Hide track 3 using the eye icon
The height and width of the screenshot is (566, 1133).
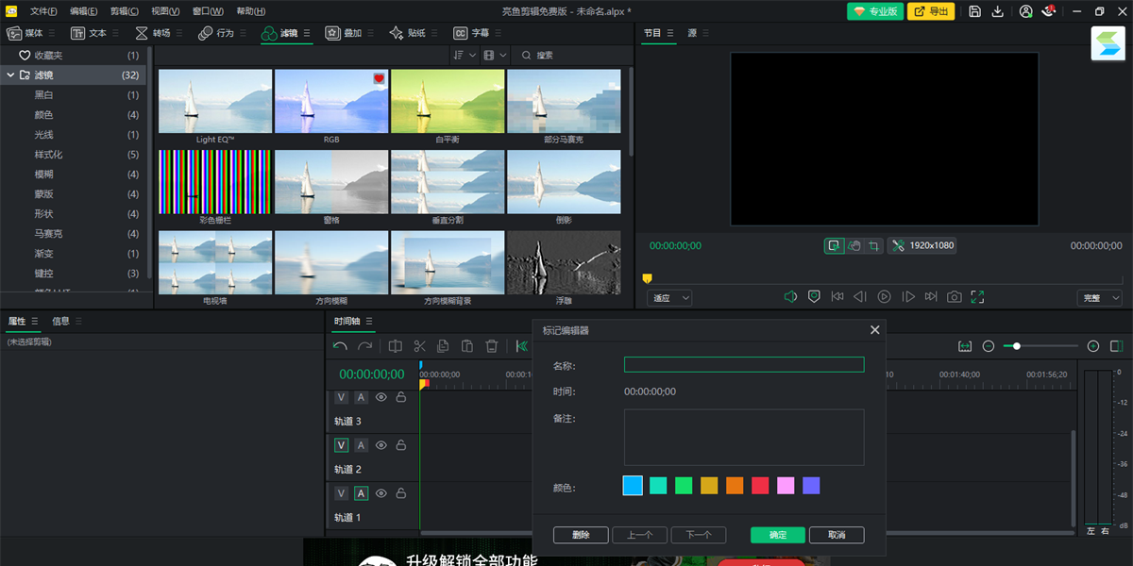(x=381, y=397)
